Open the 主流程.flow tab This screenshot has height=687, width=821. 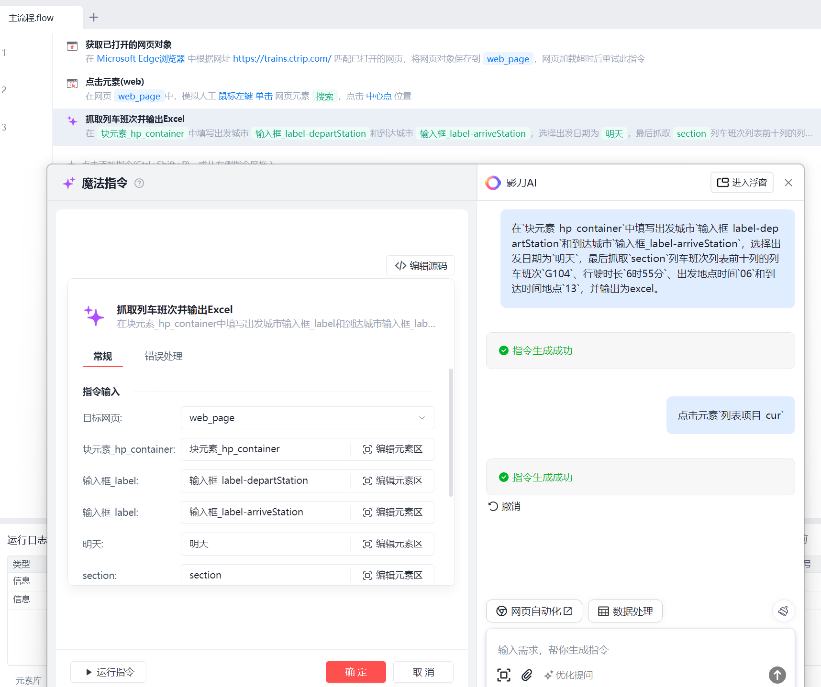[x=32, y=18]
